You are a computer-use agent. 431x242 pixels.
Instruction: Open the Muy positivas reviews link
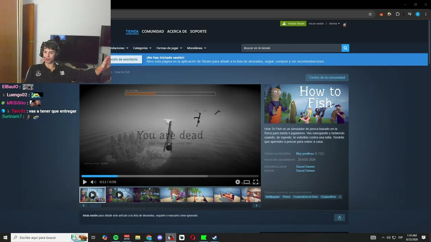[x=305, y=154]
